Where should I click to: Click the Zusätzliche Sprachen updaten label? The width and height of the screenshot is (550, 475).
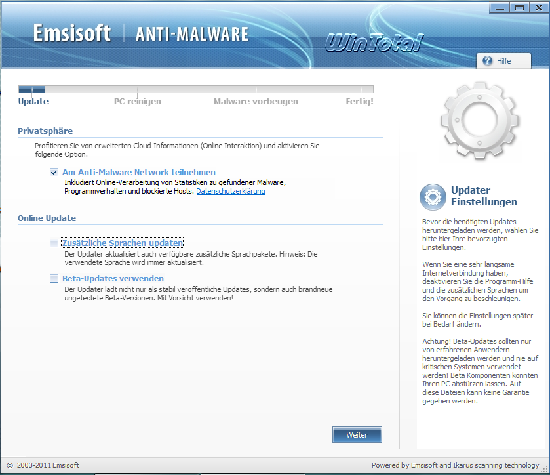point(123,243)
